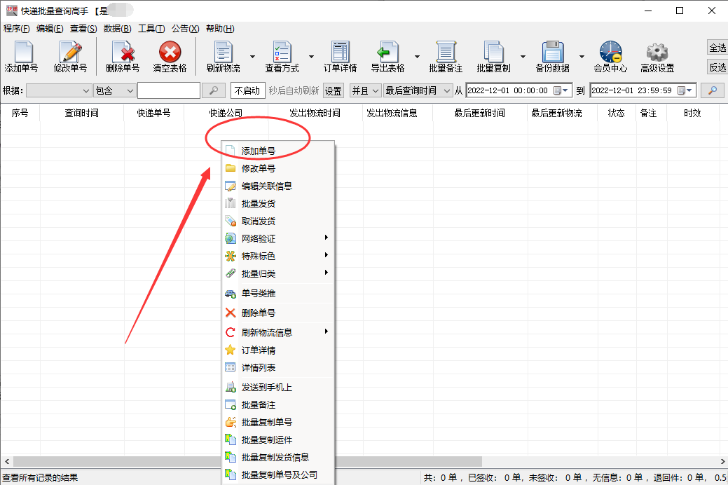Open 订单详情 from the toolbar
The width and height of the screenshot is (728, 485).
(x=341, y=57)
